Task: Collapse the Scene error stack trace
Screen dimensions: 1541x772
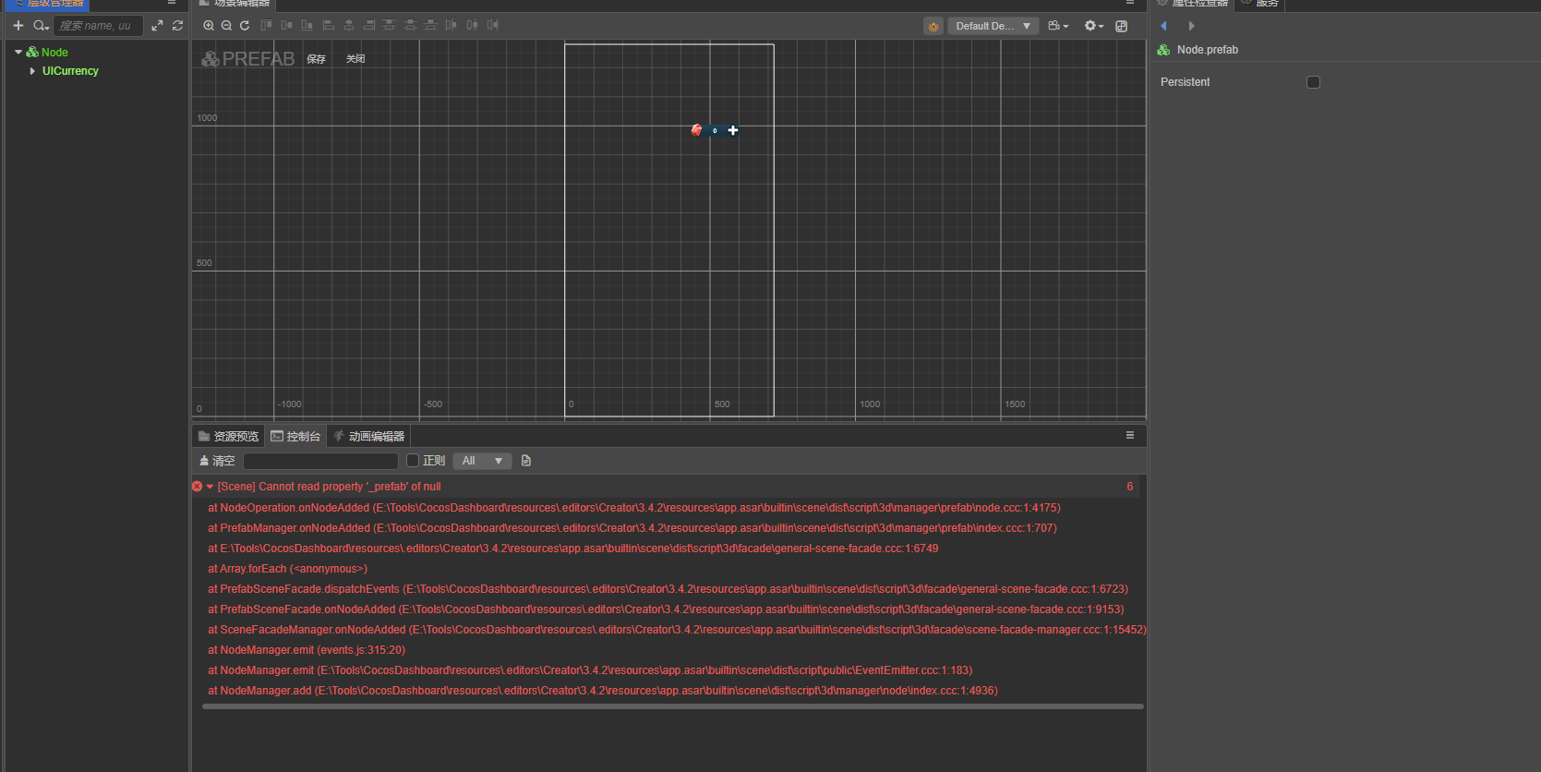Action: [210, 487]
